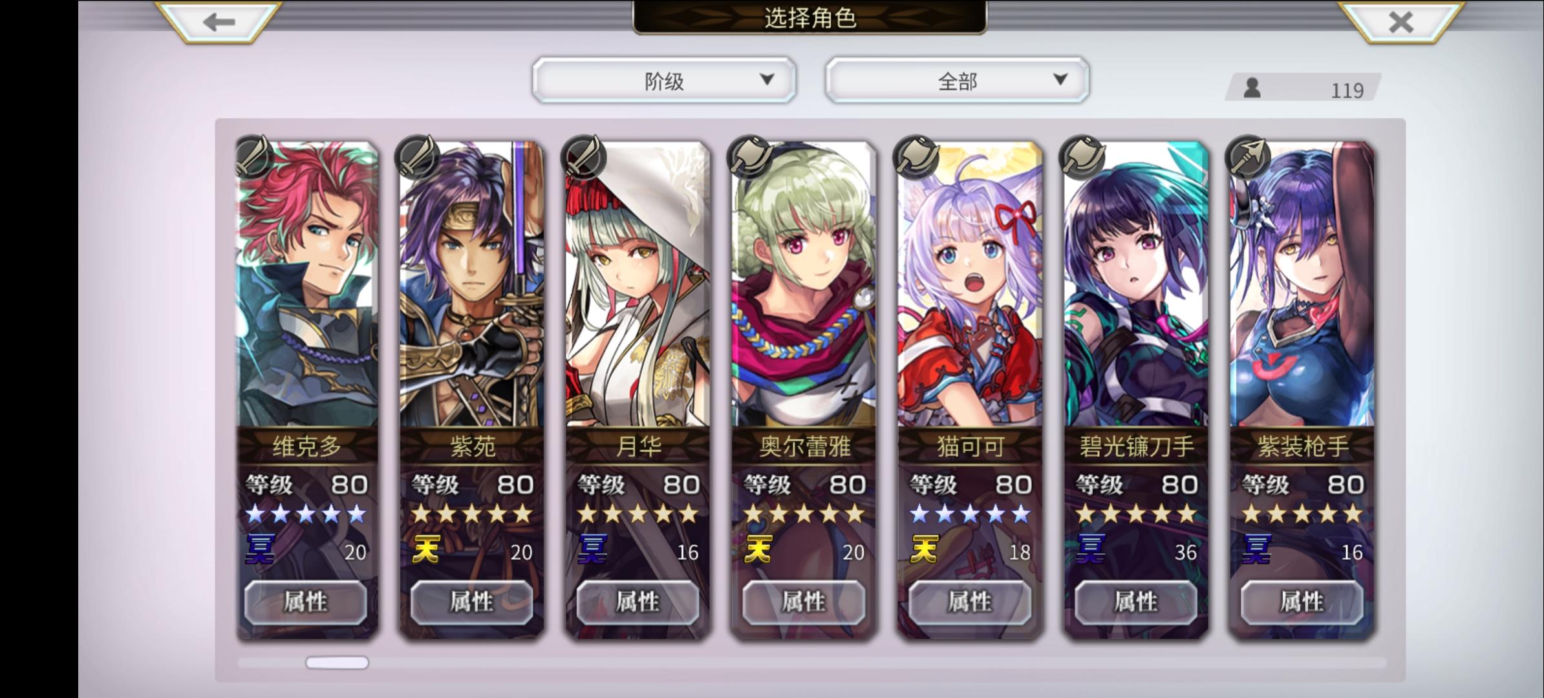The height and width of the screenshot is (698, 1544).
Task: Select 奥尔蕾雅 character portrait
Action: [804, 284]
